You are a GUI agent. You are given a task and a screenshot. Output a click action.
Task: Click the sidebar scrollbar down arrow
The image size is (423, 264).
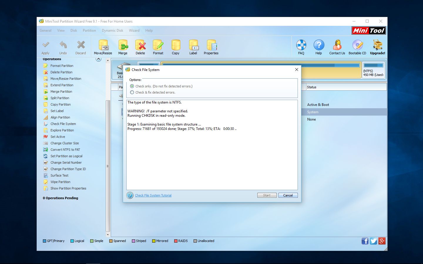tap(108, 235)
